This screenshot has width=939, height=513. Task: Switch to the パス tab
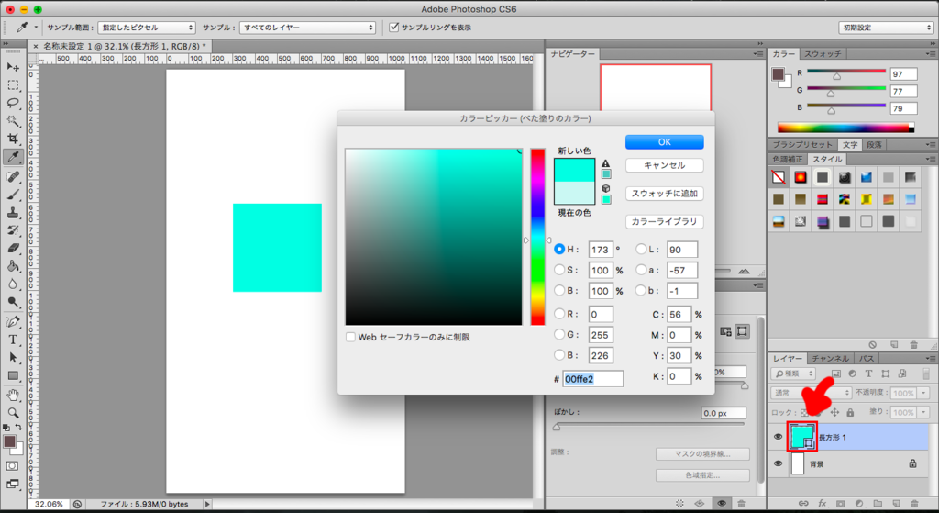867,359
